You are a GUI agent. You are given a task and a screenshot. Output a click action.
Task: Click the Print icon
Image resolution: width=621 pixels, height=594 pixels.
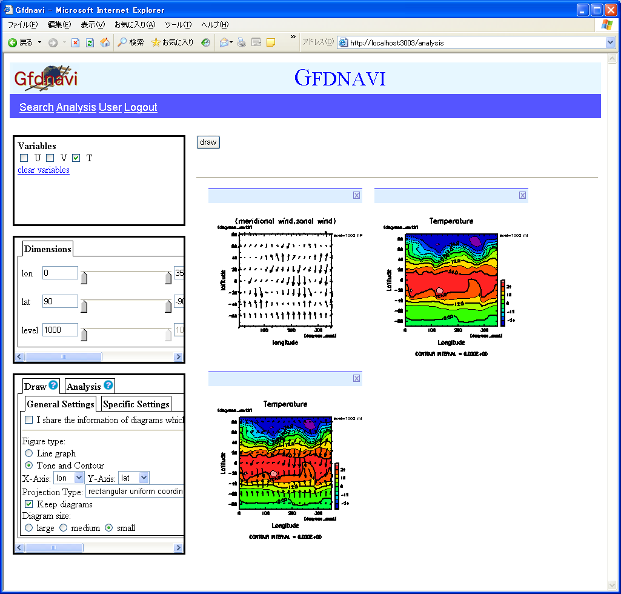pos(242,42)
